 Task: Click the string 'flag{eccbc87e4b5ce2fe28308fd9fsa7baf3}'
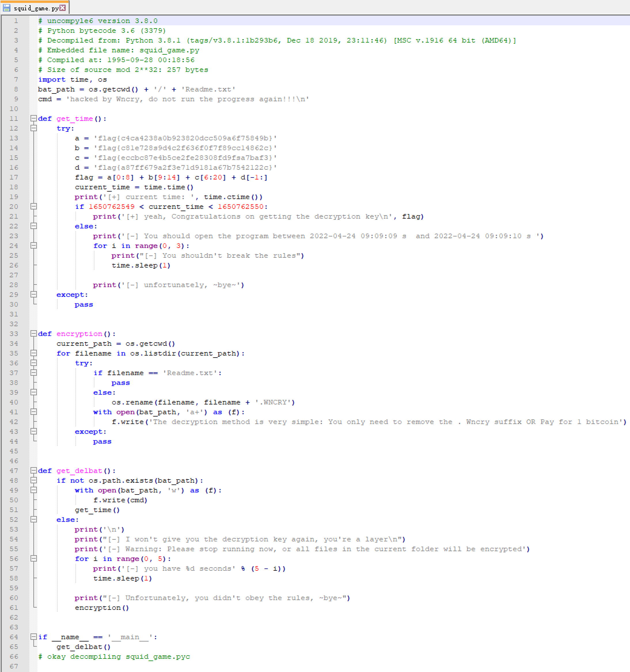185,158
